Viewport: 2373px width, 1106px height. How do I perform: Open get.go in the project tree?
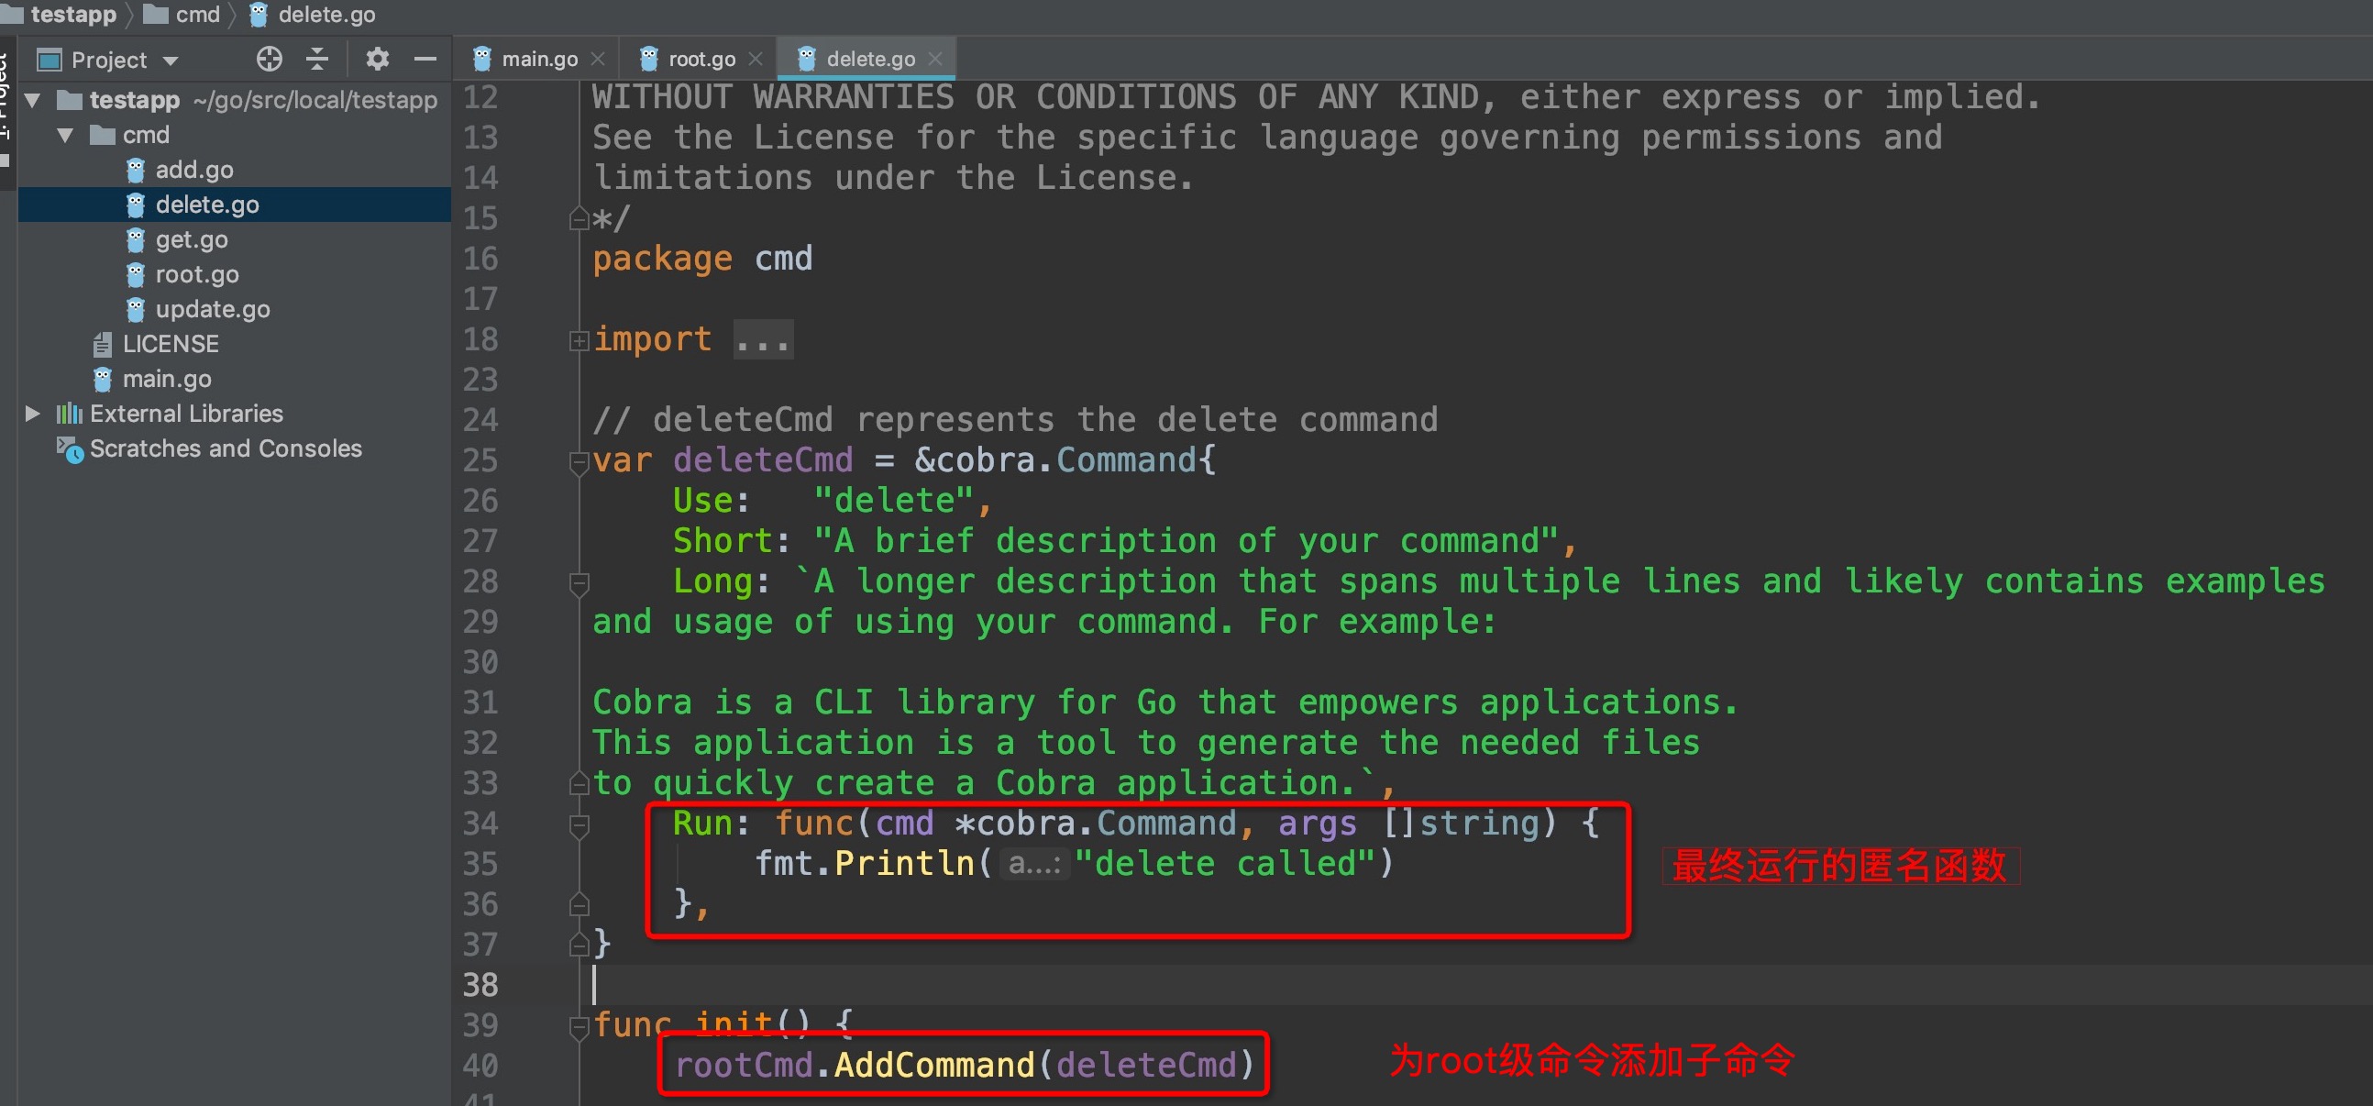[x=191, y=239]
